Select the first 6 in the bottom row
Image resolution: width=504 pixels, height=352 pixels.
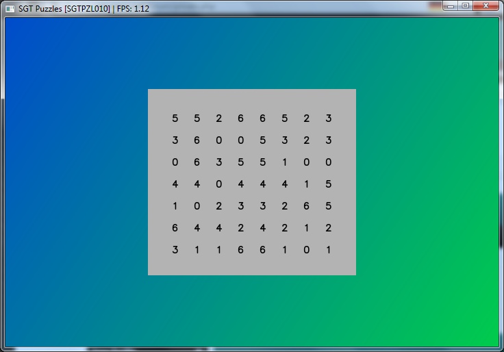pyautogui.click(x=241, y=250)
